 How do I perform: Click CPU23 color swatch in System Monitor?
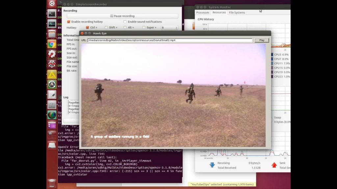tap(272, 76)
